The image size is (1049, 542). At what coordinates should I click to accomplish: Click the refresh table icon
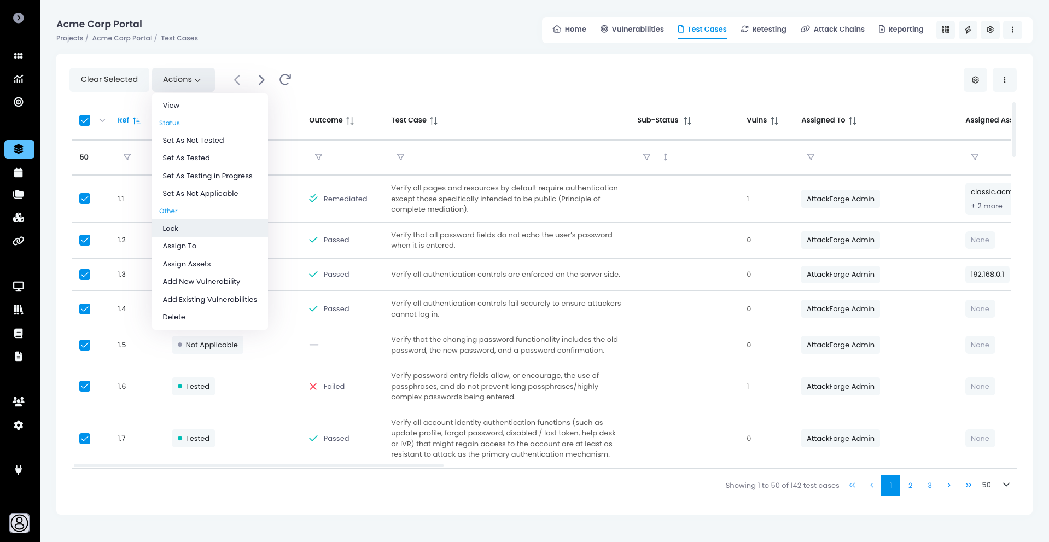click(x=285, y=80)
